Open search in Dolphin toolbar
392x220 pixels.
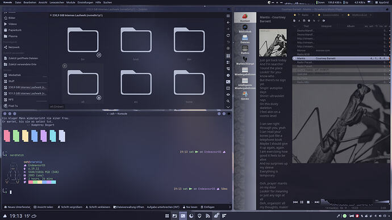[x=228, y=101]
